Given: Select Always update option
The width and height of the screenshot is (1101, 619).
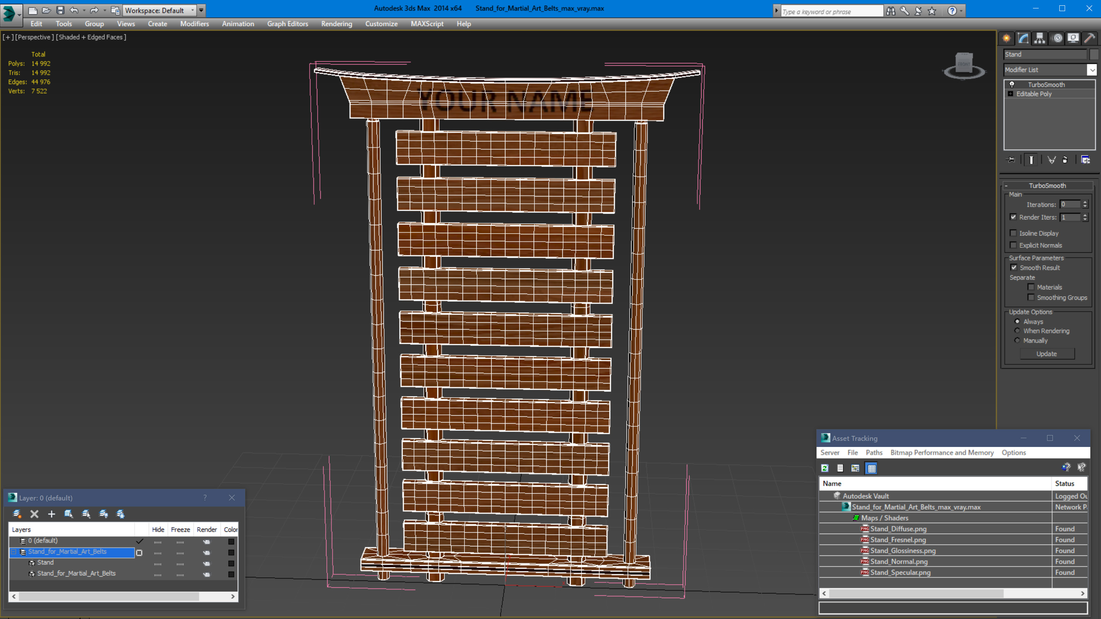Looking at the screenshot, I should [x=1017, y=322].
